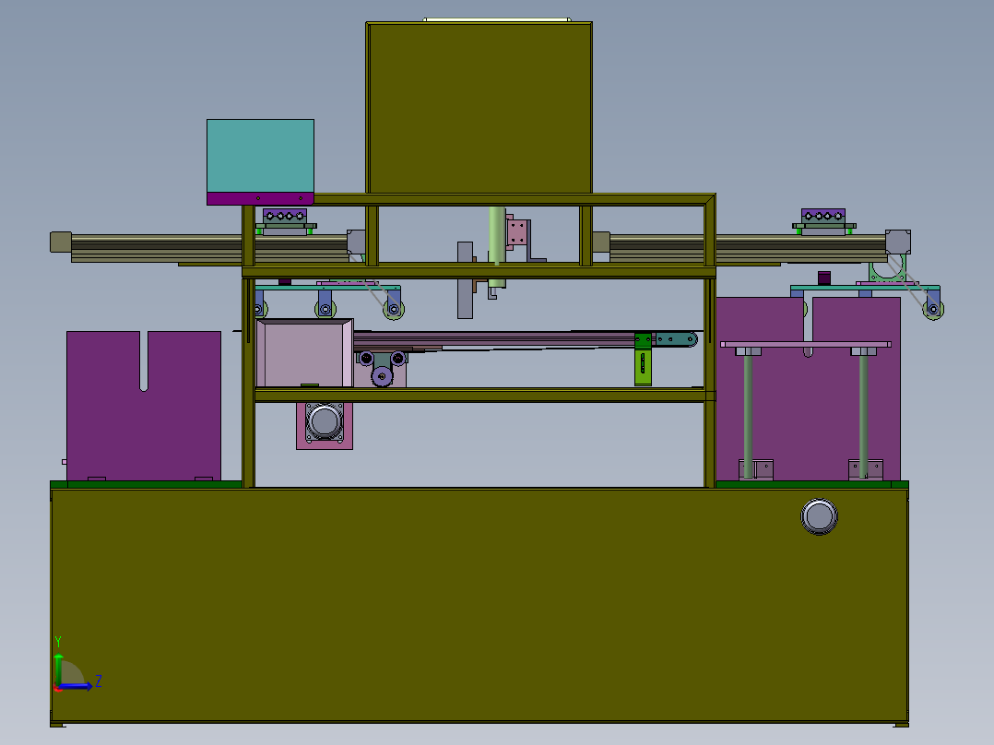Select the gray motor block at right rail end

tap(898, 242)
